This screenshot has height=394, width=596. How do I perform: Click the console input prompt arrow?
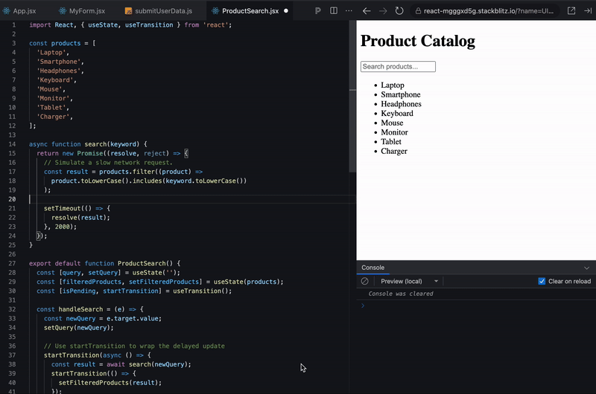(363, 306)
